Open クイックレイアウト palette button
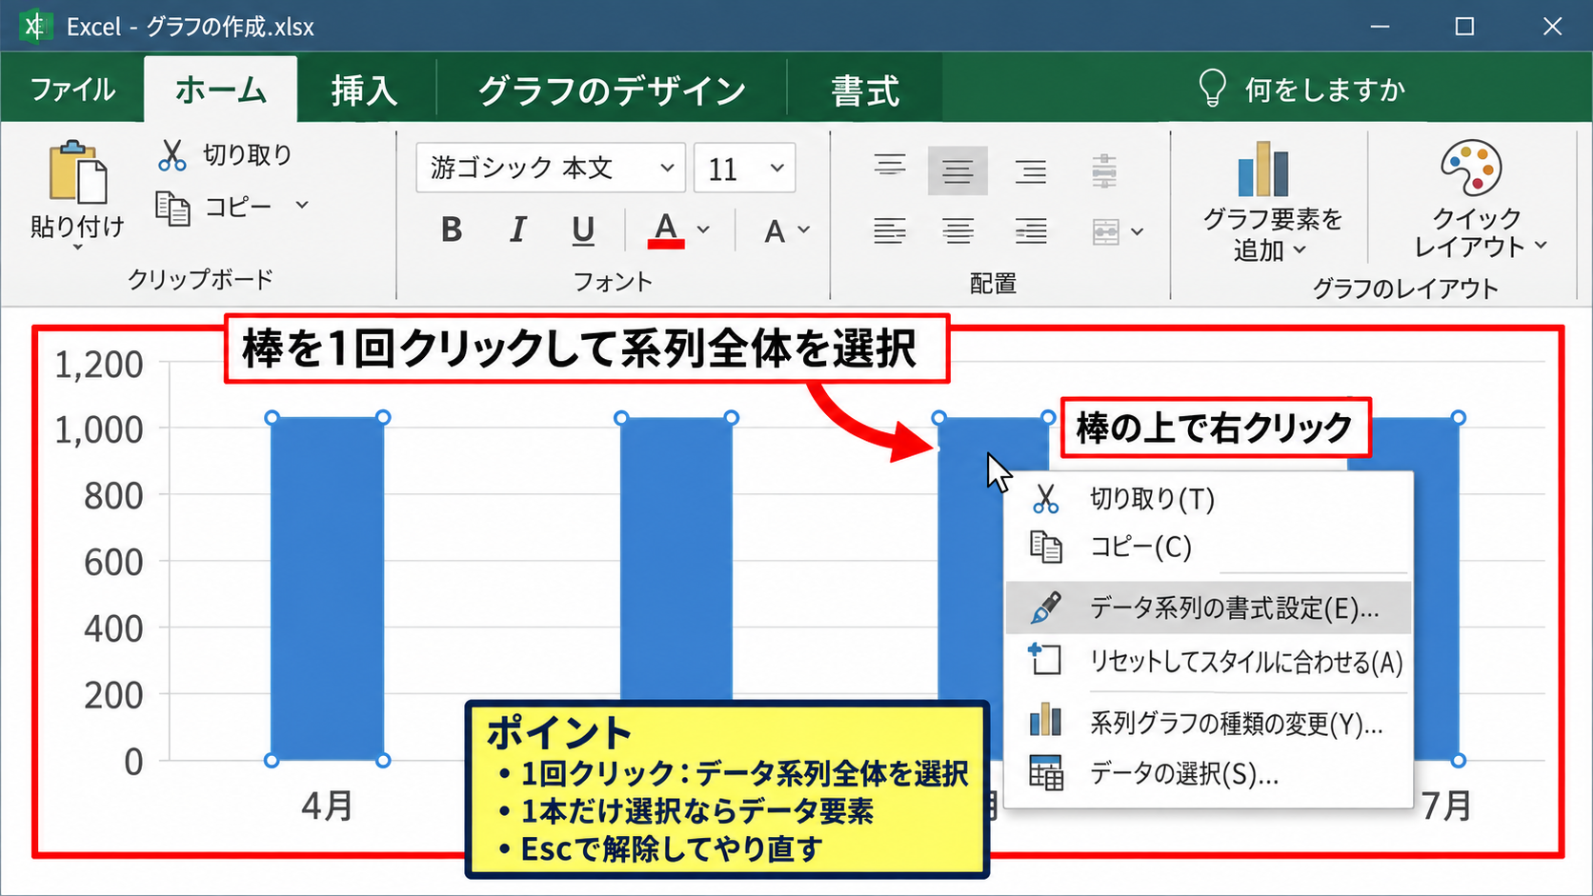 tap(1478, 199)
